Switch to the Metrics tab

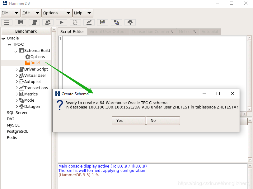187,32
